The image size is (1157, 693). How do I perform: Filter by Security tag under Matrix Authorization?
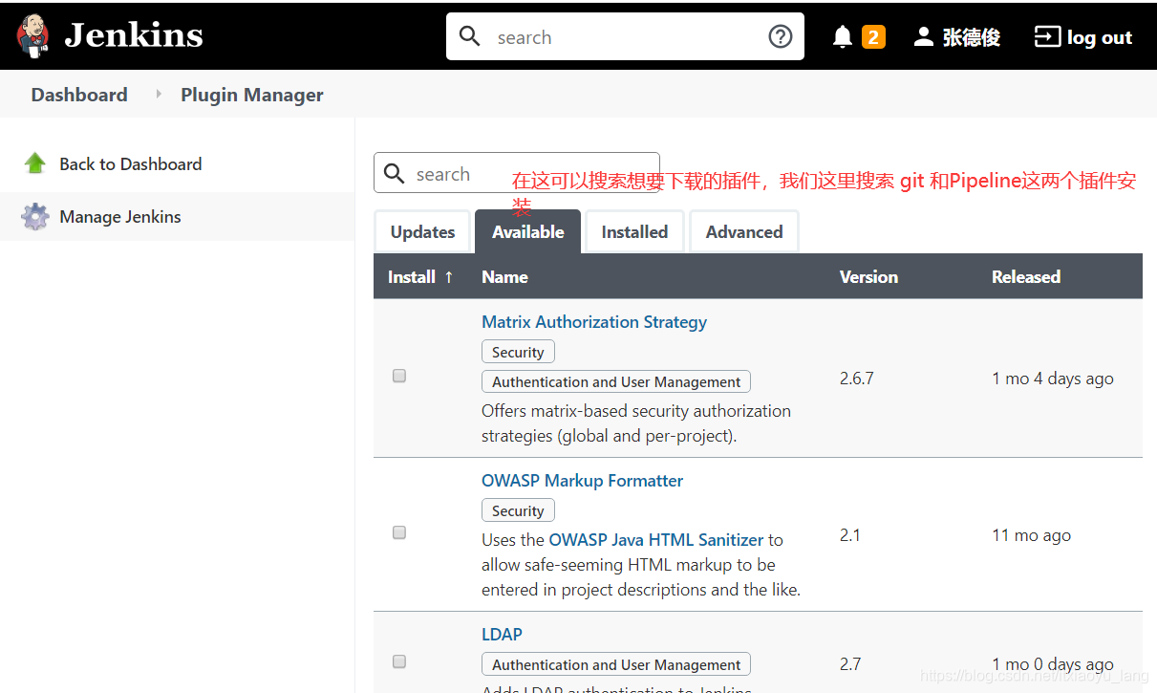[x=518, y=352]
